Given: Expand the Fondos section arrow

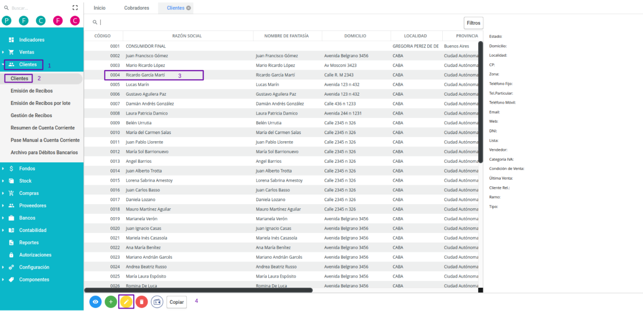Looking at the screenshot, I should point(3,168).
